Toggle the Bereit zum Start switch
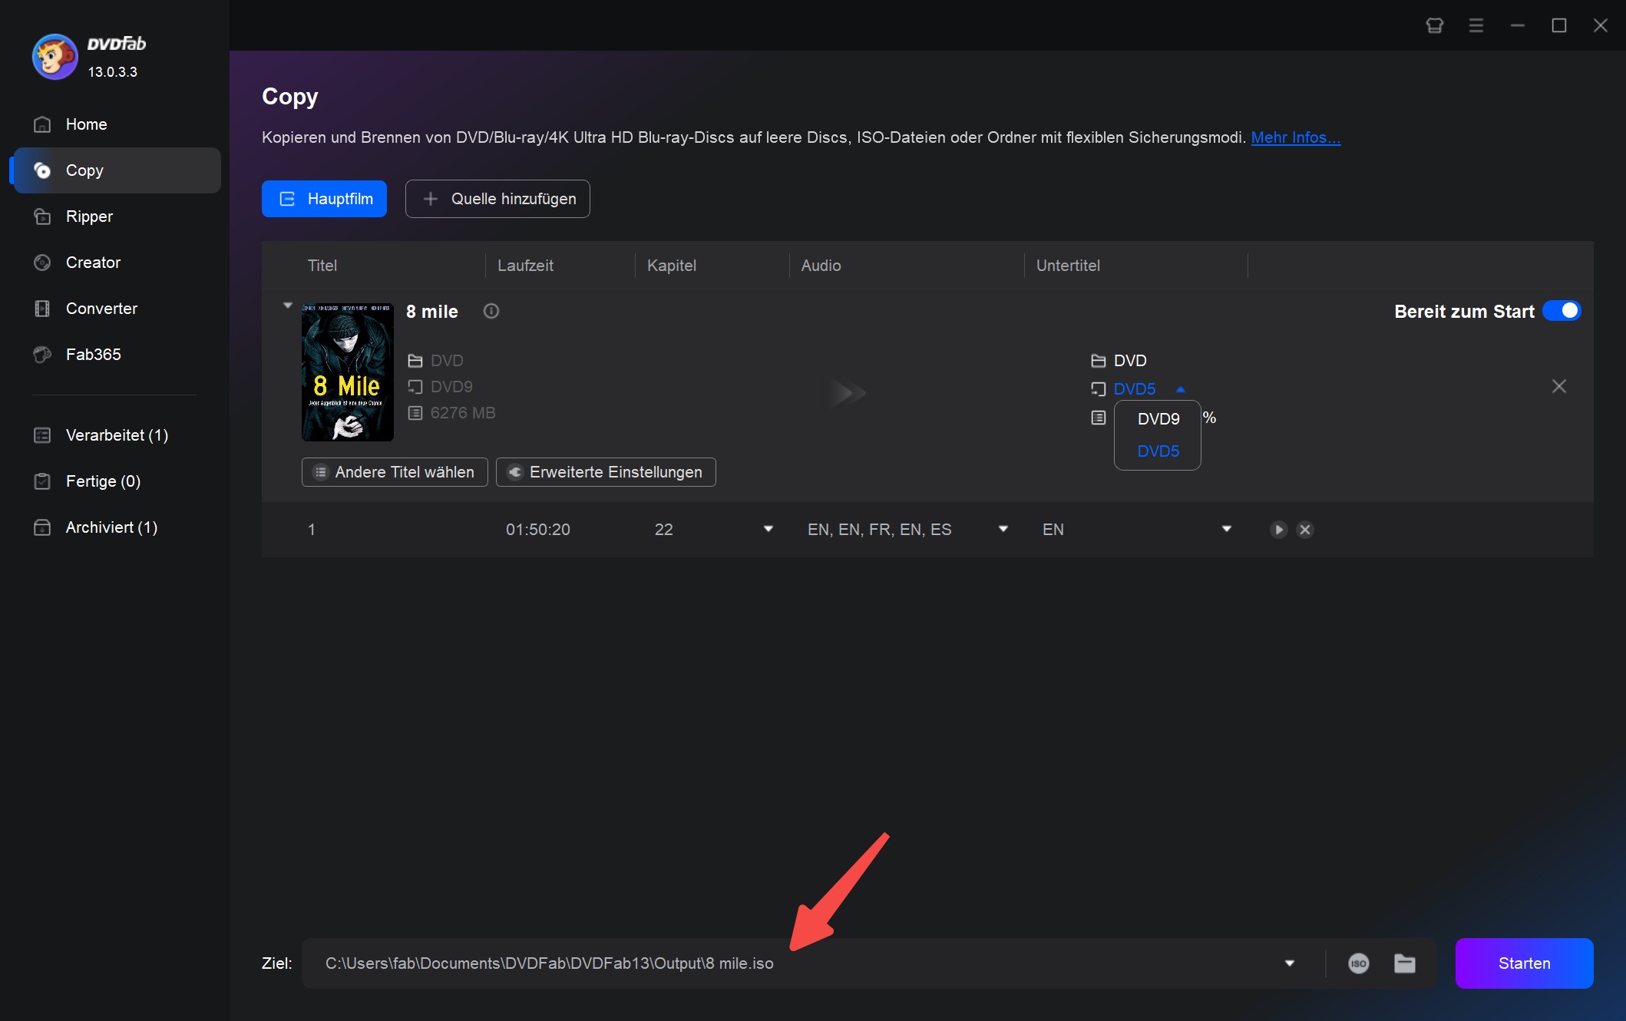This screenshot has width=1626, height=1021. pyautogui.click(x=1562, y=311)
